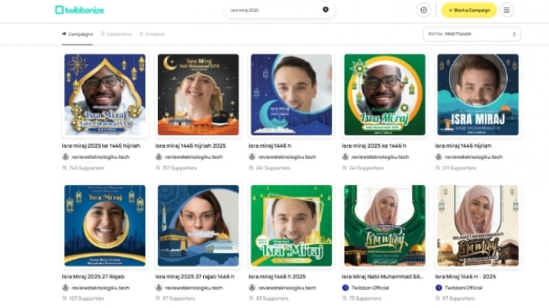The height and width of the screenshot is (308, 549).
Task: Click '73 Supporters' count text
Action: pyautogui.click(x=365, y=298)
